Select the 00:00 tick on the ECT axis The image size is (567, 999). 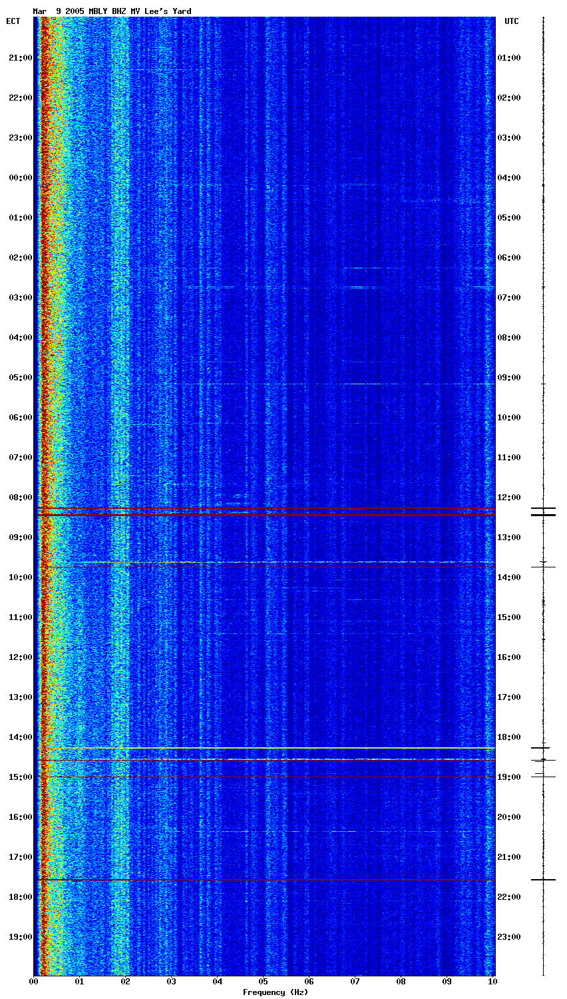point(20,178)
